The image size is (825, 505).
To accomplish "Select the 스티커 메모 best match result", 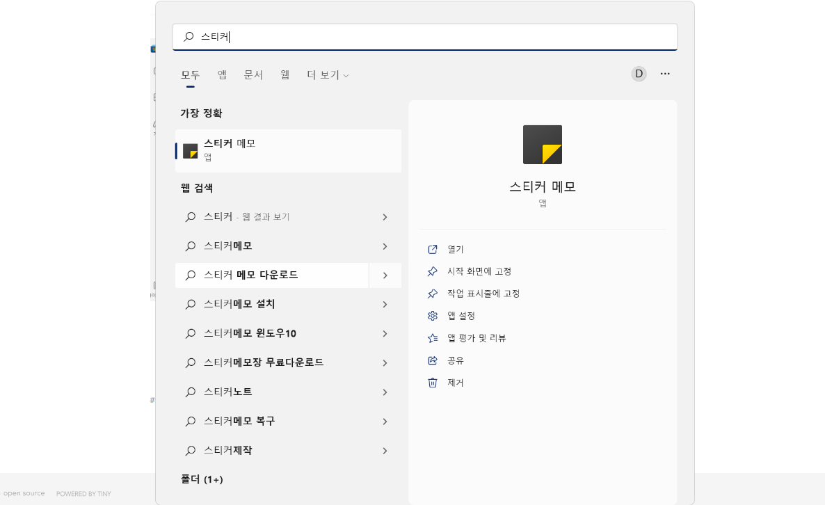I will coord(288,151).
